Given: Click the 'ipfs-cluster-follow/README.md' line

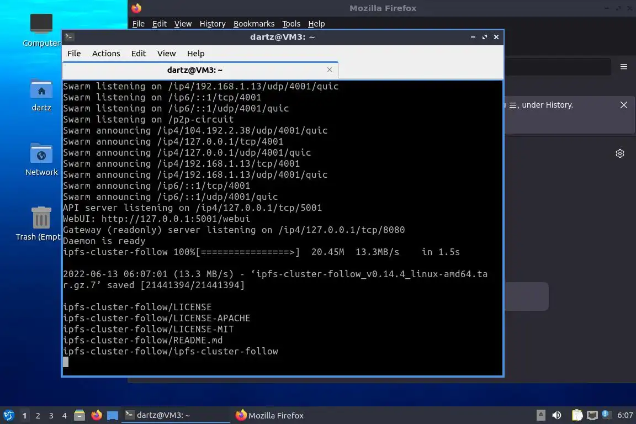Looking at the screenshot, I should pos(143,341).
